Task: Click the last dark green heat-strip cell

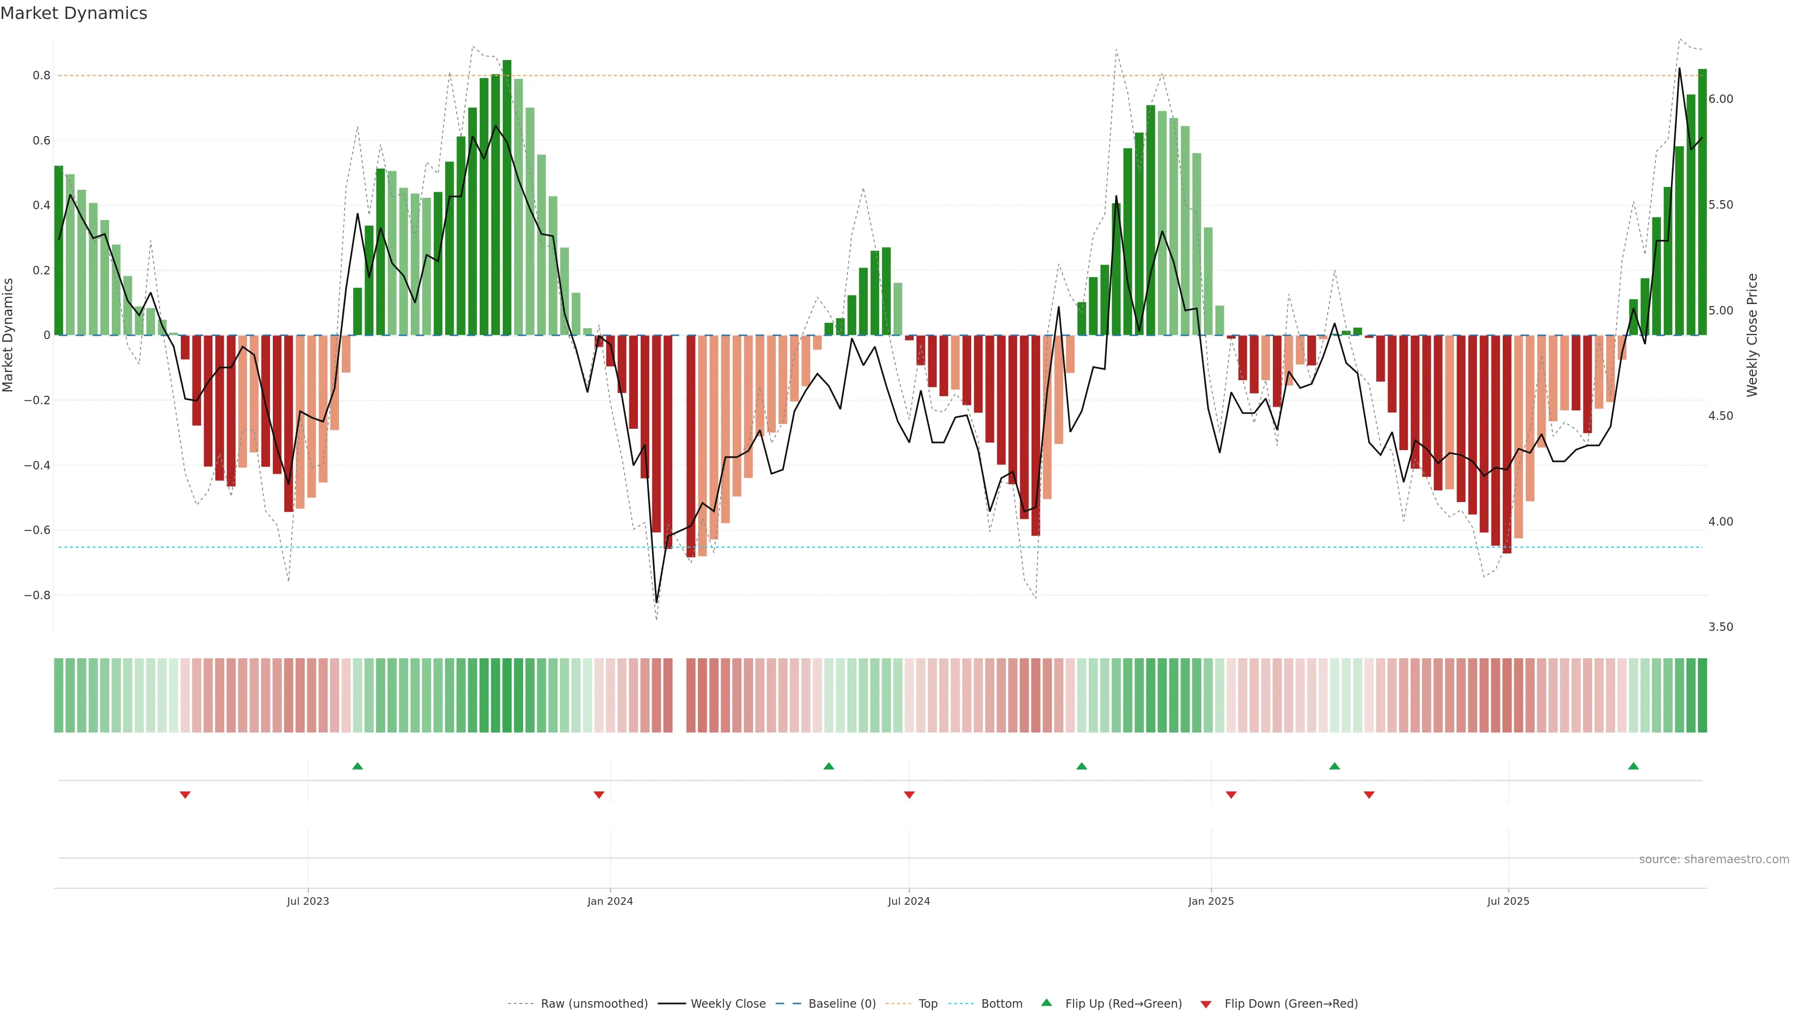Action: 1702,696
